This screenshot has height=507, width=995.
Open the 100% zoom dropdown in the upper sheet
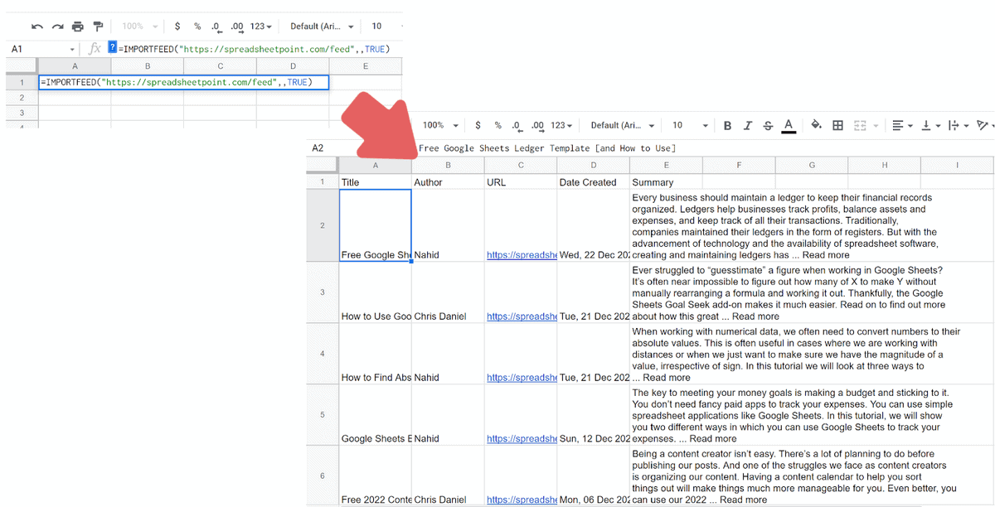coord(140,27)
